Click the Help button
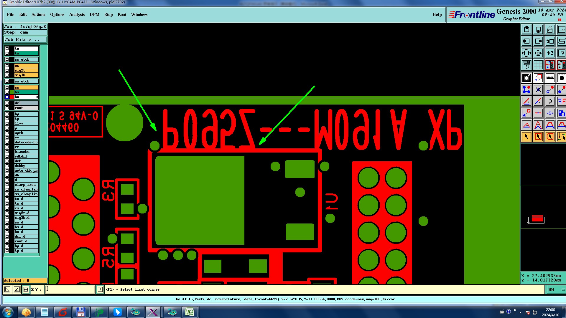Screen dimensions: 566x318 point(437,14)
